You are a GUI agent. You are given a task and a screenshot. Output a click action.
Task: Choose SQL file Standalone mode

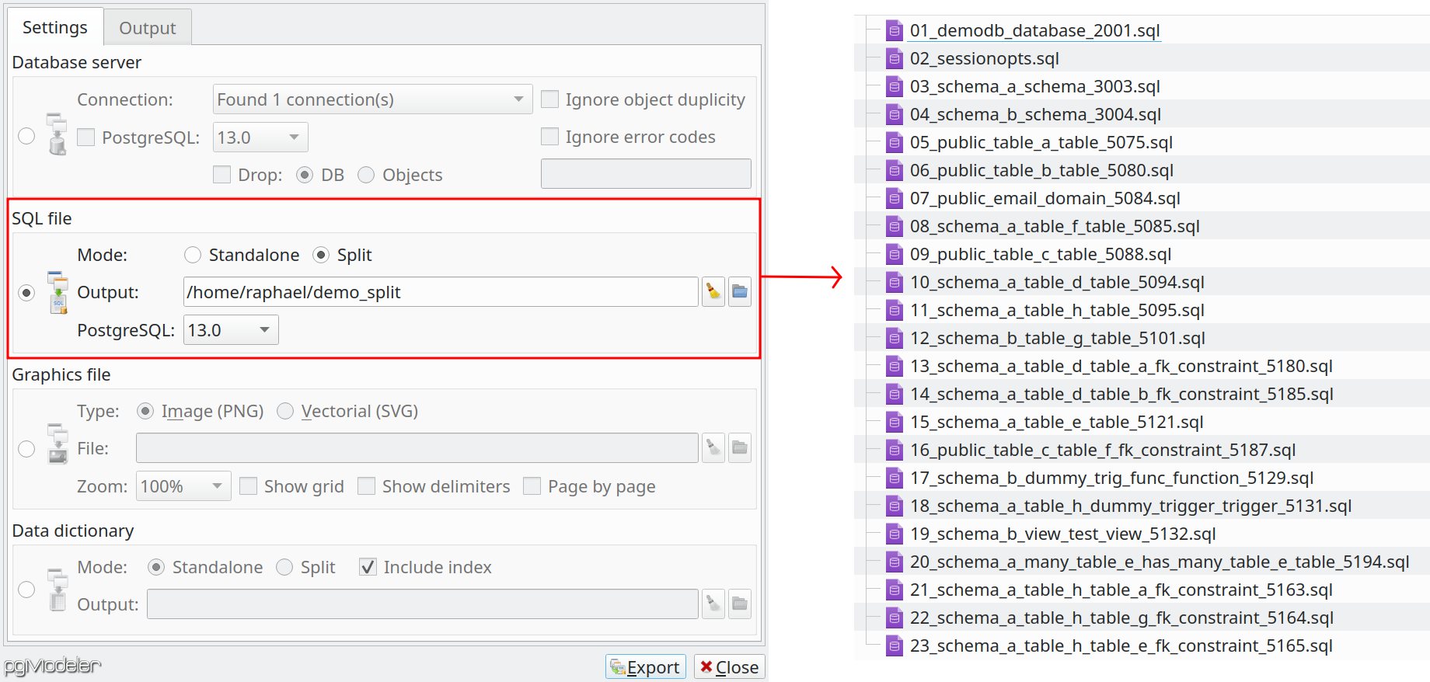193,255
